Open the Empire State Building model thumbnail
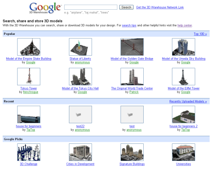This screenshot has height=169, width=213. [29, 47]
